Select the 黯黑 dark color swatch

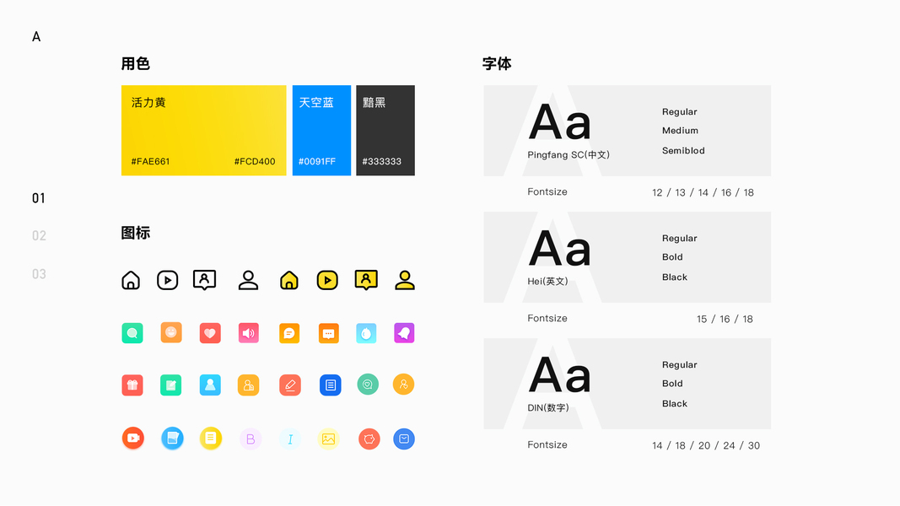coord(385,130)
